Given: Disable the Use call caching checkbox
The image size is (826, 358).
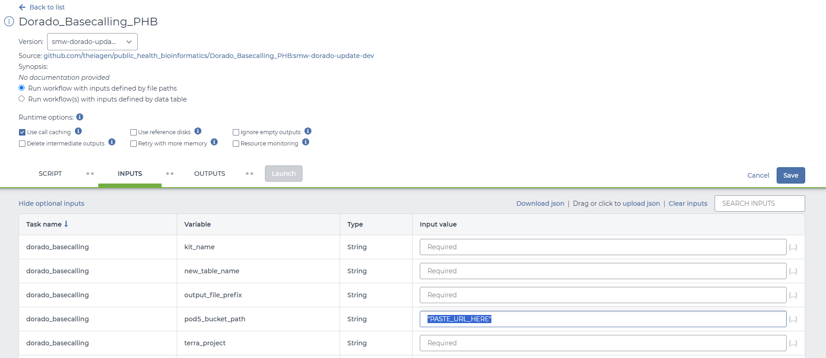Looking at the screenshot, I should click(x=22, y=132).
